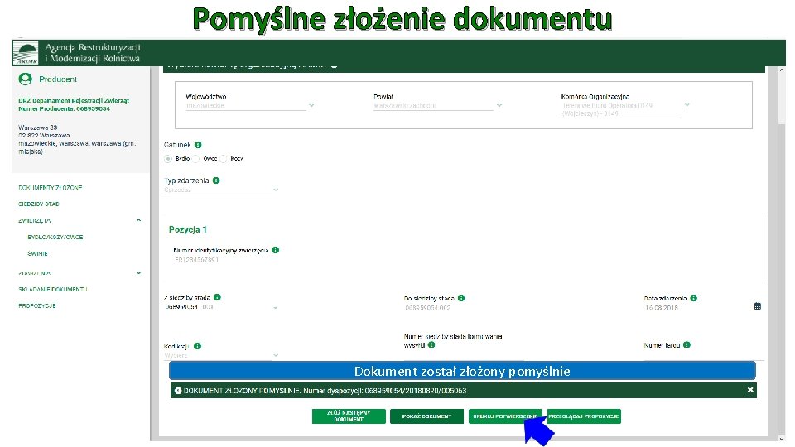Open the calendar date picker icon
Viewport: 795px width, 447px height.
coord(758,306)
